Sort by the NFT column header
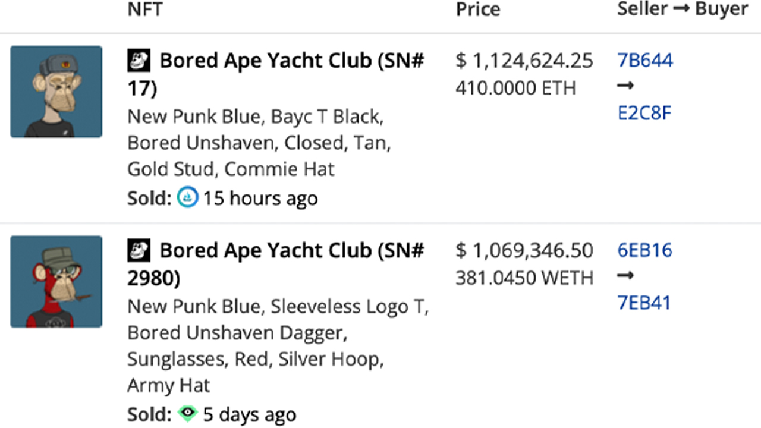This screenshot has height=428, width=761. click(x=145, y=10)
